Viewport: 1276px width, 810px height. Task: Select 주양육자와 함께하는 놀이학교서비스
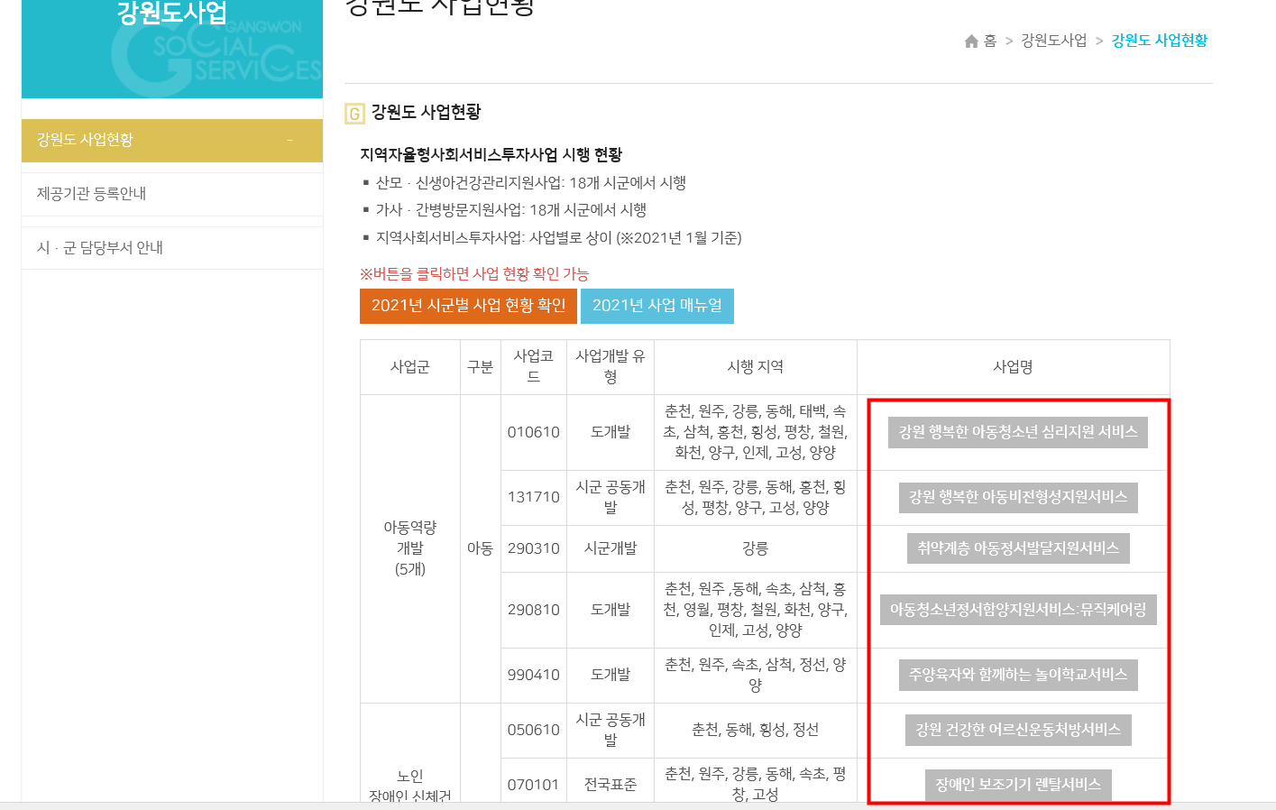pyautogui.click(x=1017, y=675)
